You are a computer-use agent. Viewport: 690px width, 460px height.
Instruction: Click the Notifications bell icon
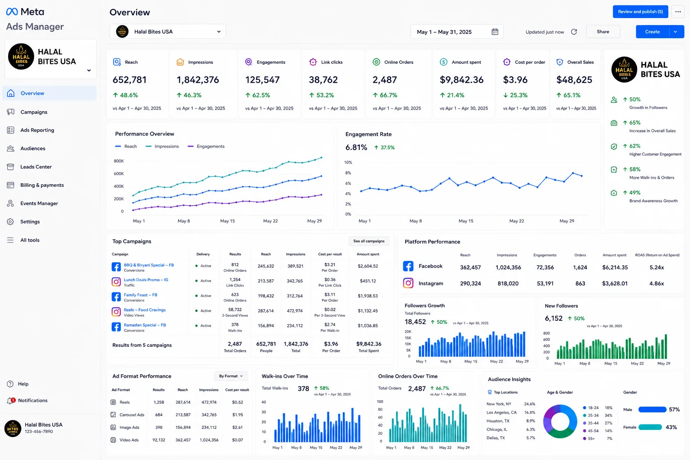tap(11, 401)
